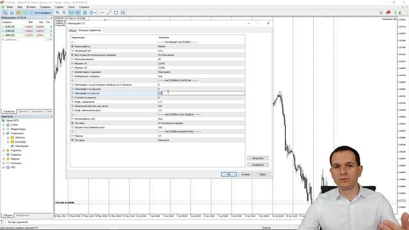Click the green round toolbar icon
Screen dimensions: 409x230
click(x=26, y=13)
